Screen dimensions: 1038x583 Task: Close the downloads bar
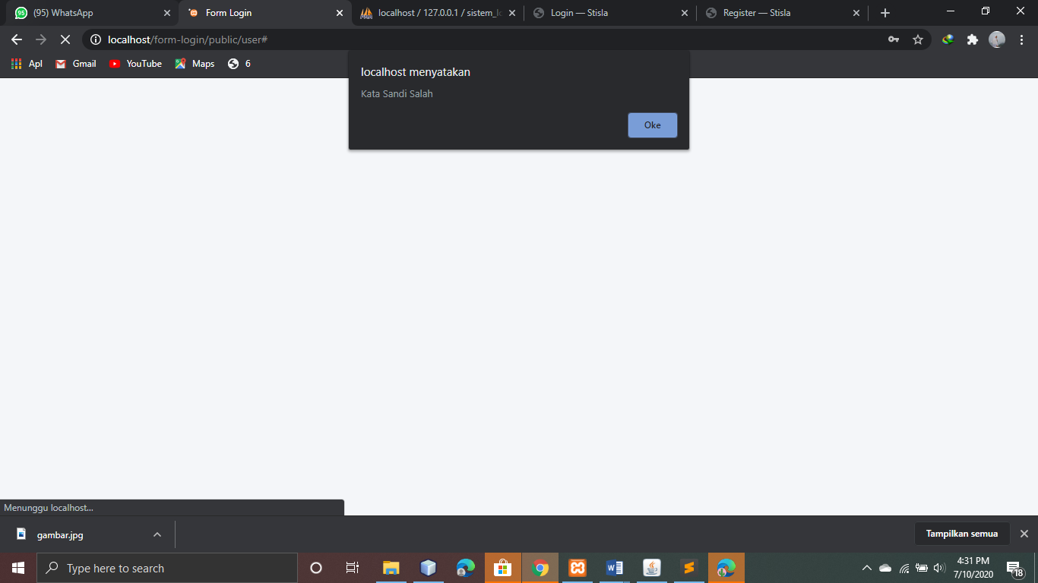pyautogui.click(x=1024, y=534)
